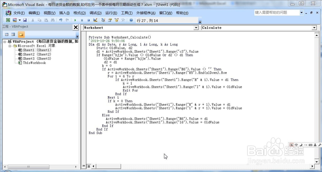Click the green '2019-10-26 9:50:06 comment line
The image size is (322, 172).
click(x=107, y=41)
